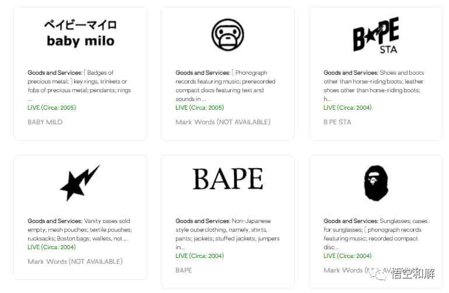Image resolution: width=449 pixels, height=293 pixels.
Task: Click the Shoes and boots goods description
Action: pos(374,86)
